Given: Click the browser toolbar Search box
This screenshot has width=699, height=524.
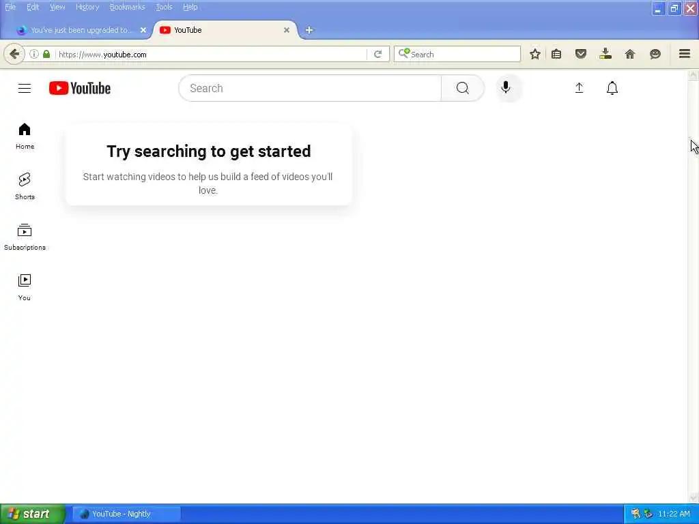Looking at the screenshot, I should [x=457, y=54].
